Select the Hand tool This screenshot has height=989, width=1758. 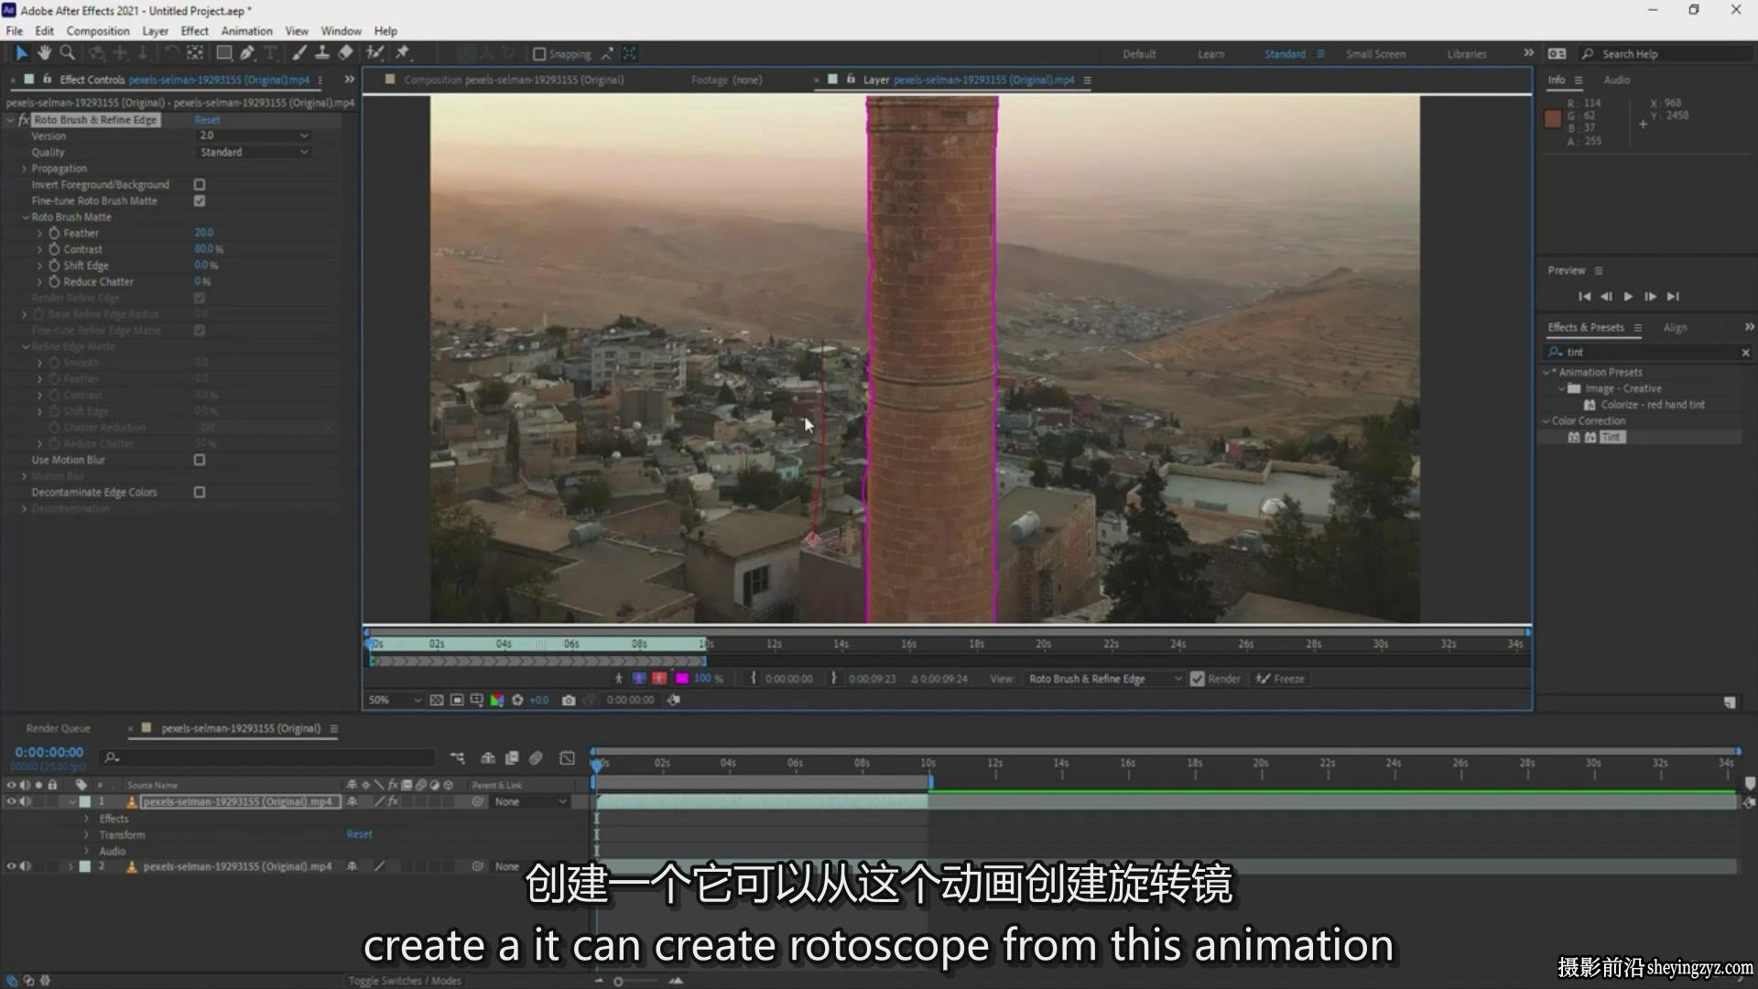44,53
